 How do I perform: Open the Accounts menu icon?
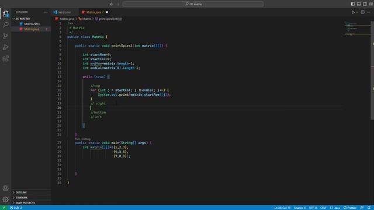[x=5, y=188]
